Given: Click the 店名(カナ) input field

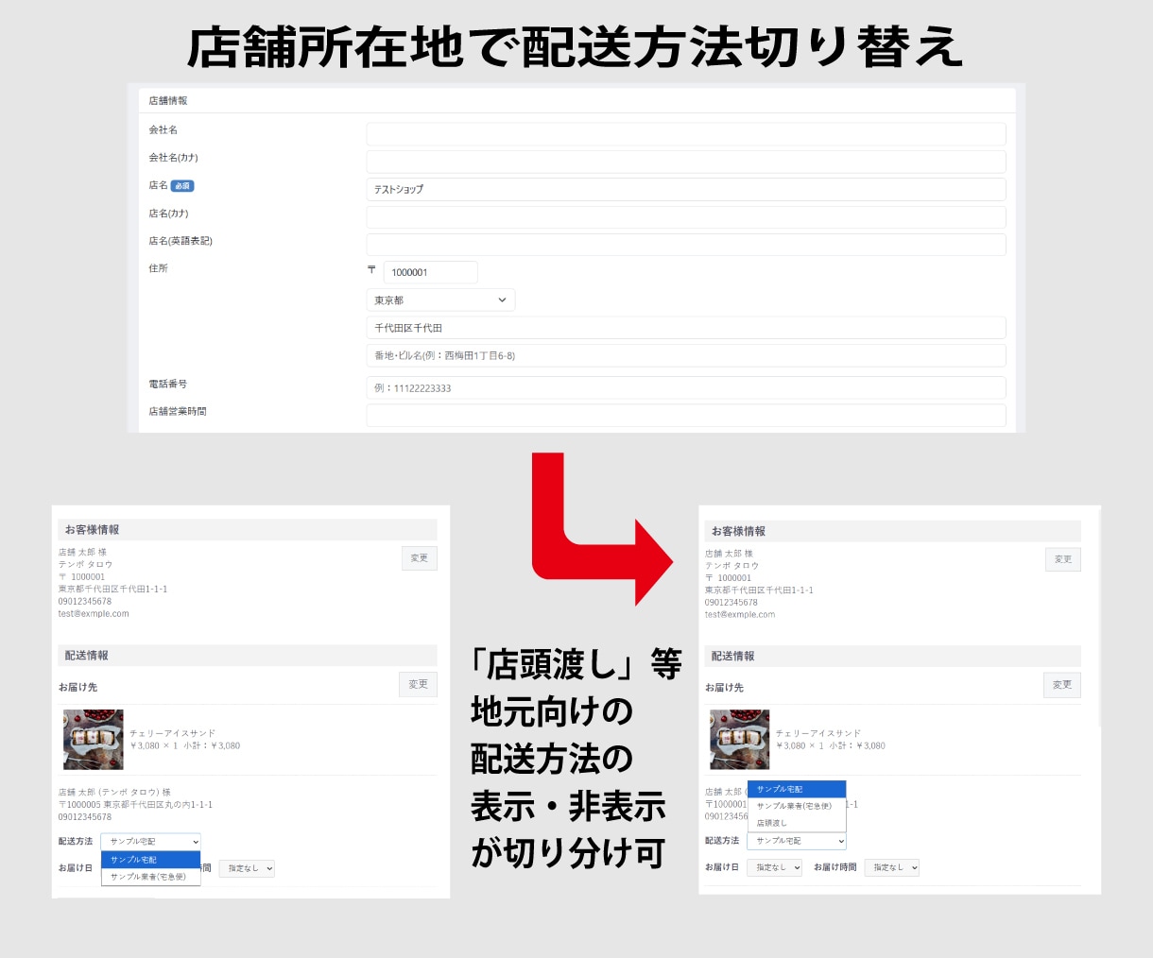Looking at the screenshot, I should pos(686,216).
